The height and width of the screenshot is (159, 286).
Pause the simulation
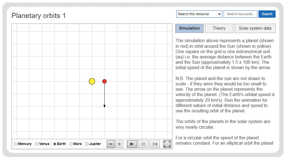(x=143, y=144)
